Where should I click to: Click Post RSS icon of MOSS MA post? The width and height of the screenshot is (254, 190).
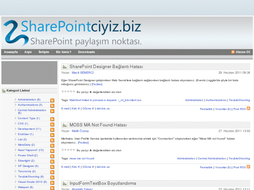(x=248, y=167)
